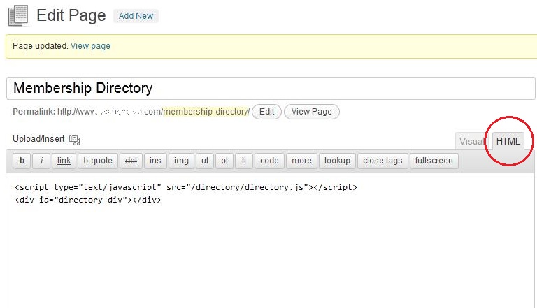
Task: Click the Permalink label
Action: 34,112
